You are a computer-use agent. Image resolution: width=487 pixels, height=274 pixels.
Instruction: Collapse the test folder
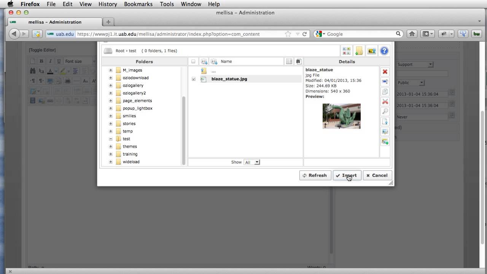click(x=111, y=139)
